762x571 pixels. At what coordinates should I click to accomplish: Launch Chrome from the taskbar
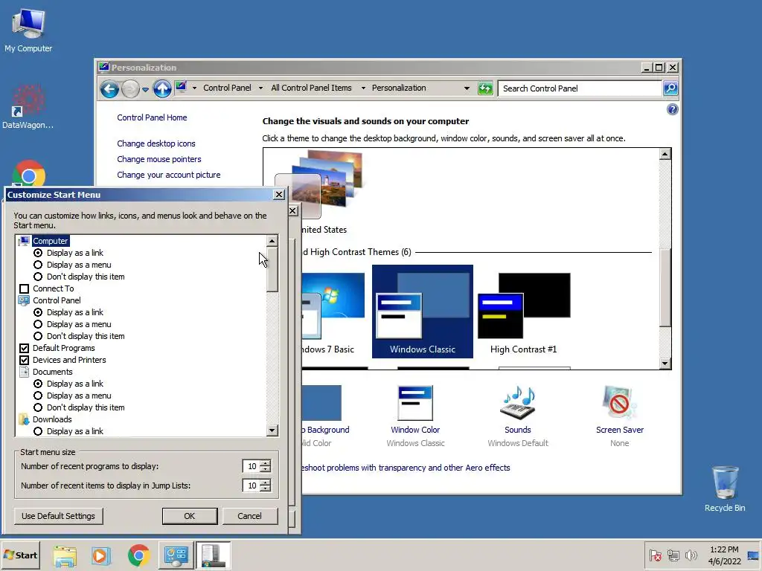point(138,555)
